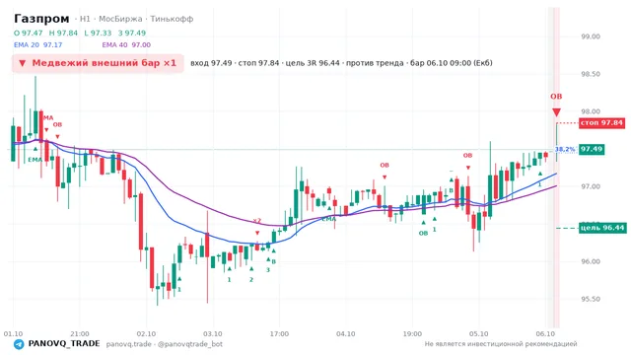The height and width of the screenshot is (355, 631).
Task: Click the red стоп 97.84 price tag
Action: click(x=602, y=122)
